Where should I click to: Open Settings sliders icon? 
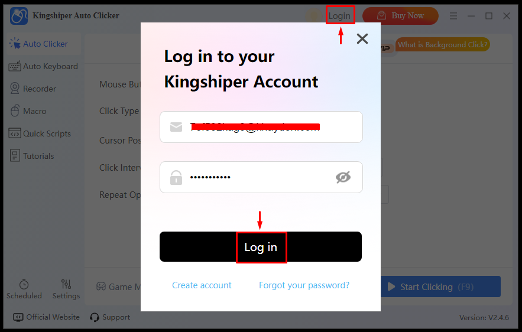click(x=66, y=284)
